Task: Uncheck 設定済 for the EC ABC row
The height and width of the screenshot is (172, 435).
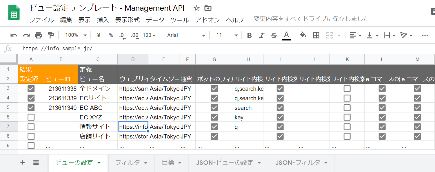Action: coord(31,108)
